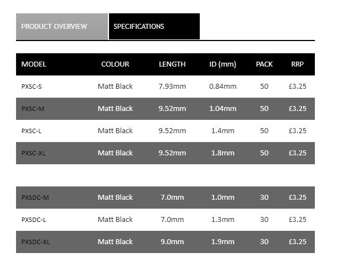Click the 1.9mm ID value
The height and width of the screenshot is (278, 337).
click(x=222, y=242)
